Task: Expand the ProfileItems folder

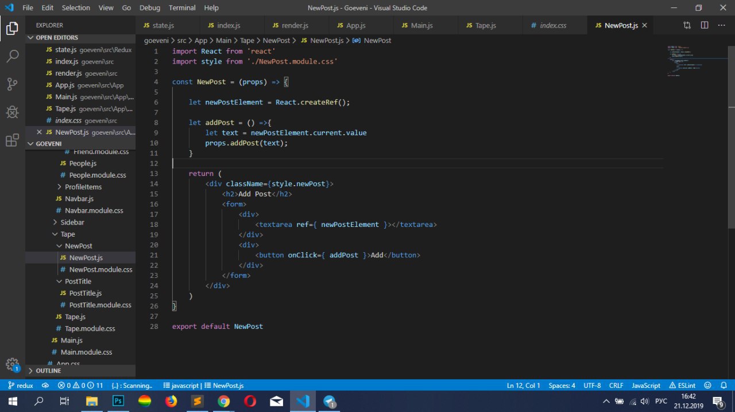Action: tap(83, 187)
